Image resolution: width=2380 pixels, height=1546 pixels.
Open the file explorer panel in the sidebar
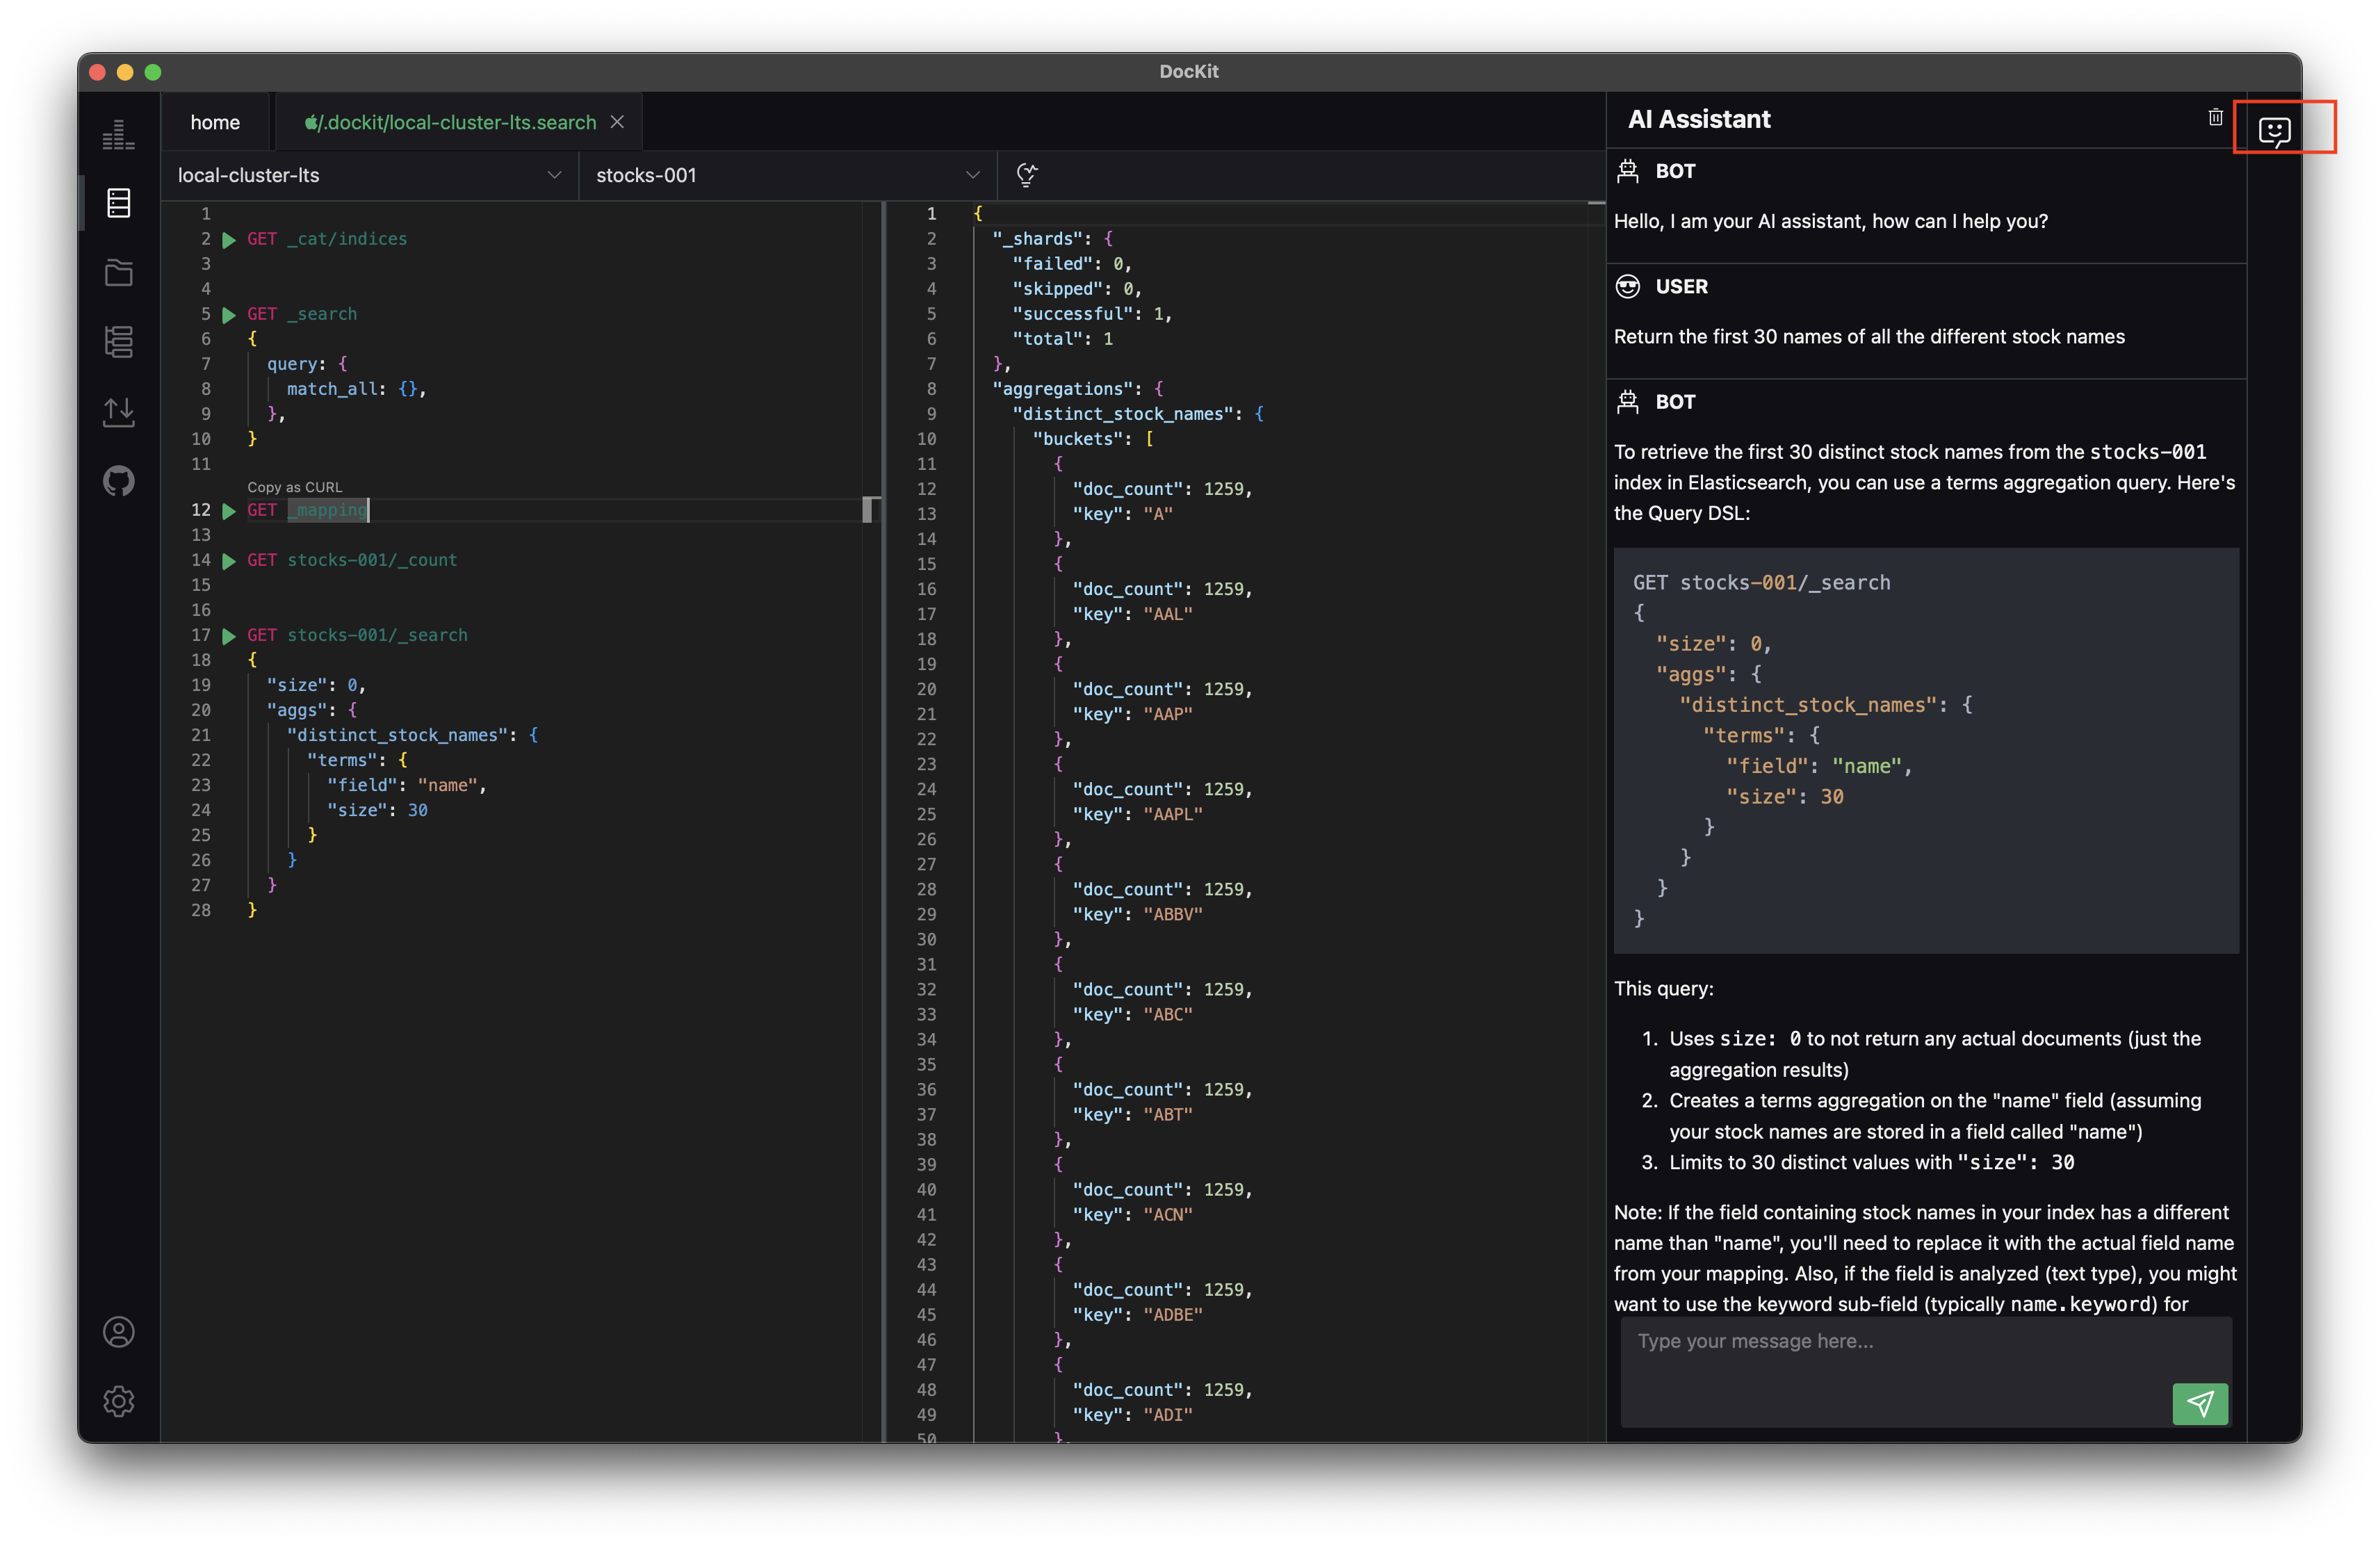pyautogui.click(x=118, y=272)
